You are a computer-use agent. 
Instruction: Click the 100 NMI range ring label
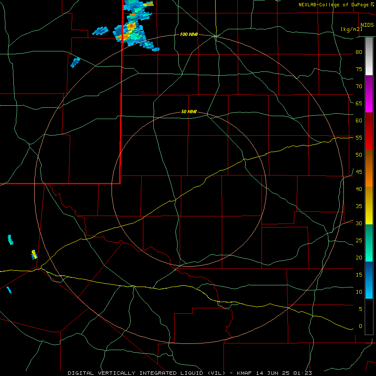[189, 35]
